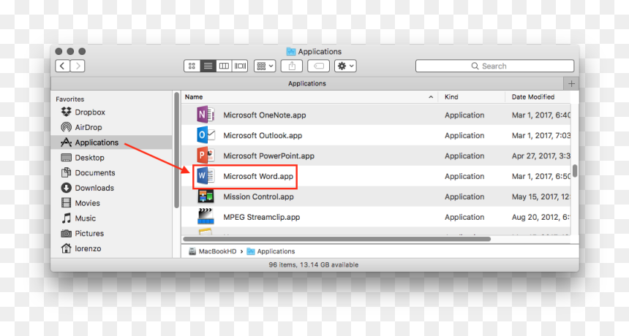Click the Edit Tags toolbar button
This screenshot has width=629, height=336.
coord(318,66)
